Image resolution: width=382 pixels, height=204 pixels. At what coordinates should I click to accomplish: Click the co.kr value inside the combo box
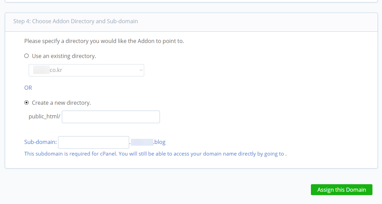coord(56,70)
